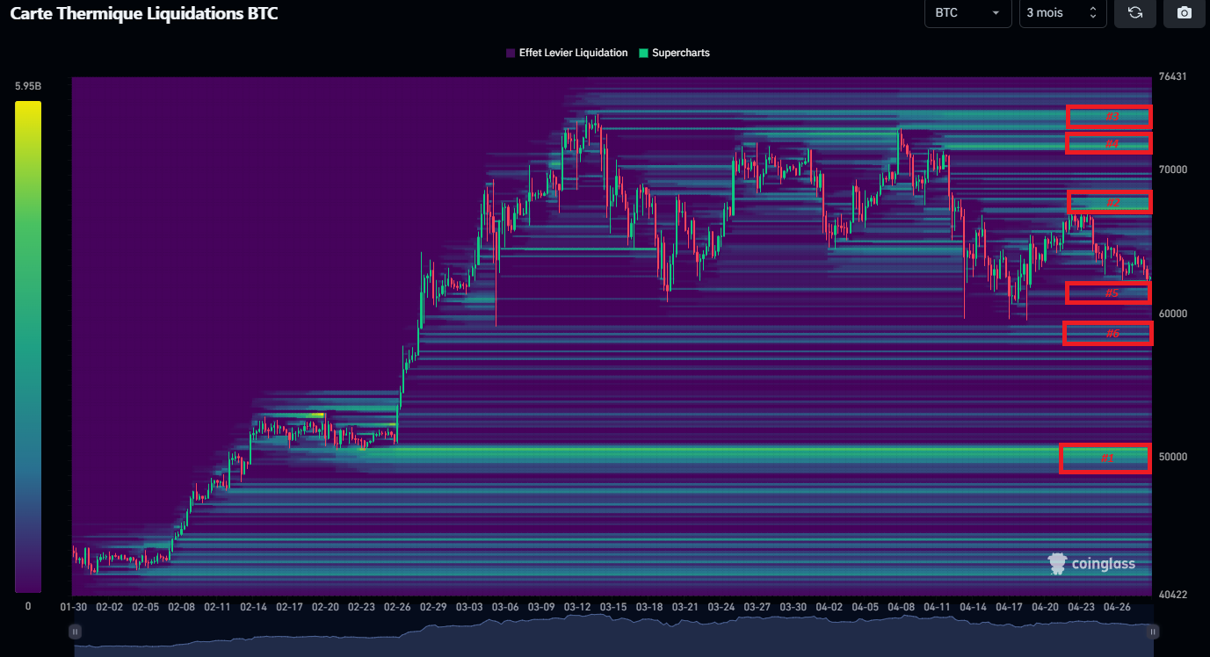Click the 76431 price axis label
Image resolution: width=1210 pixels, height=657 pixels.
(x=1172, y=76)
